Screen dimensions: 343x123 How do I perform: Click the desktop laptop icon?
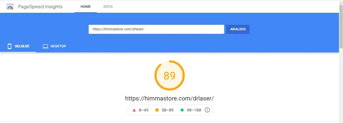(x=45, y=46)
